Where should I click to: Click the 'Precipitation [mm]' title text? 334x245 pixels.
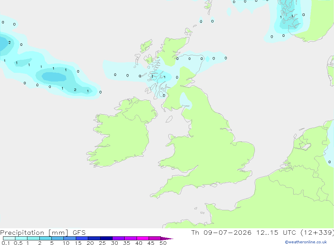tap(34, 233)
